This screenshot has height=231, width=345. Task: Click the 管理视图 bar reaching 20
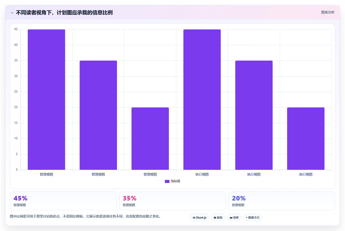tap(150, 138)
